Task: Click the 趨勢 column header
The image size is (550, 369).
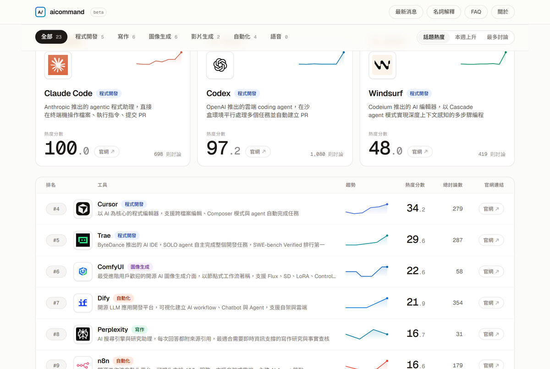Action: (x=351, y=185)
